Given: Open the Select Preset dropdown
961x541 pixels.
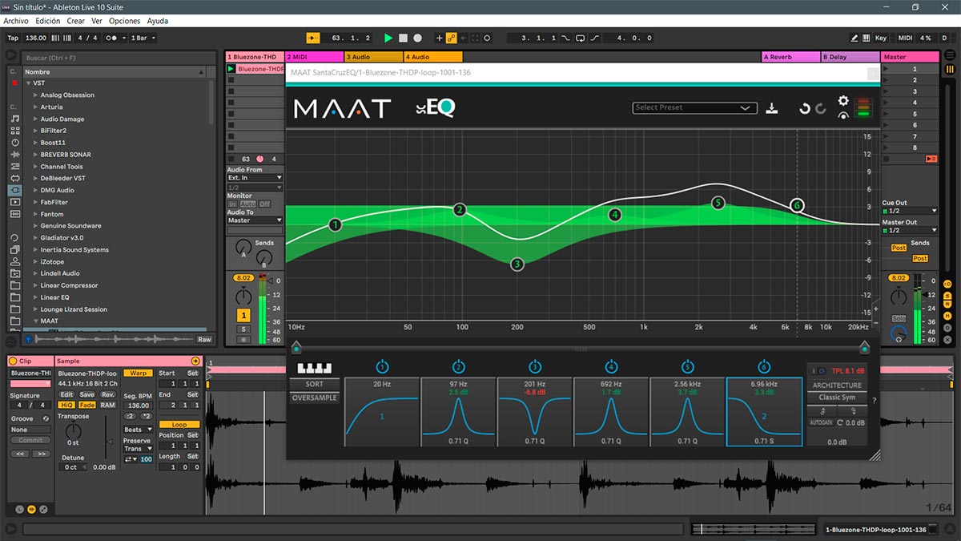Looking at the screenshot, I should [x=694, y=107].
